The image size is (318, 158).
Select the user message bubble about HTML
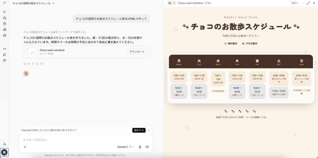point(111,19)
